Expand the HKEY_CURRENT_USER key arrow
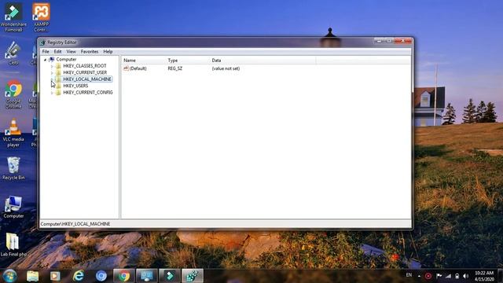 coord(52,73)
